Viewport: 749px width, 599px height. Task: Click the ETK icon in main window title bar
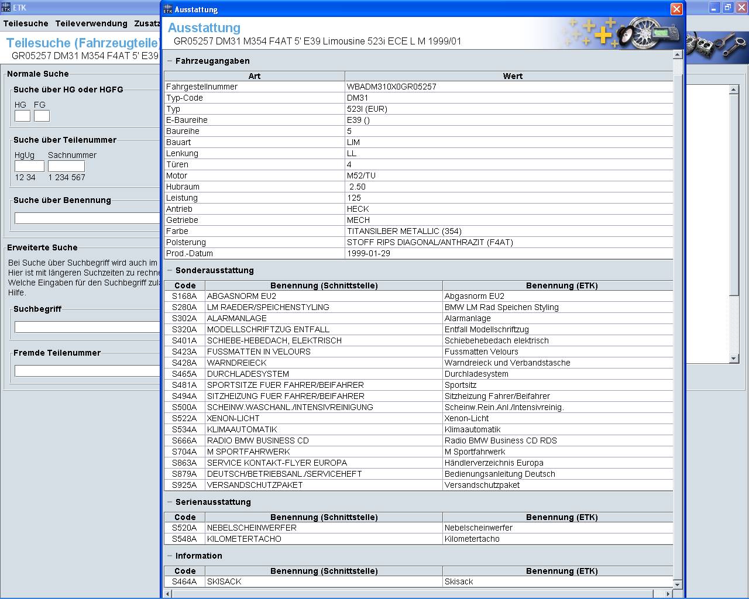pos(6,8)
